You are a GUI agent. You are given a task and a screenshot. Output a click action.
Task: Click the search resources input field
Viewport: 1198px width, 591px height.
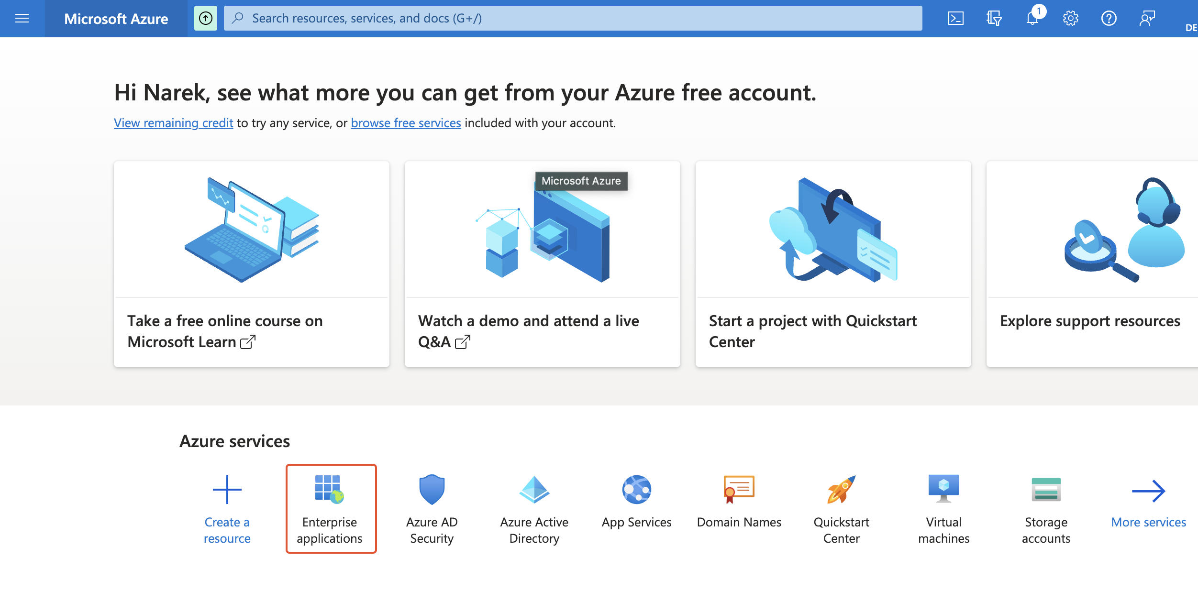574,18
